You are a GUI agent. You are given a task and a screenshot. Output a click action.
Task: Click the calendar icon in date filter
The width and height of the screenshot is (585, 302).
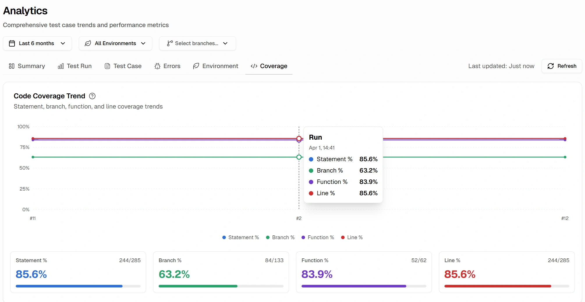click(x=12, y=43)
